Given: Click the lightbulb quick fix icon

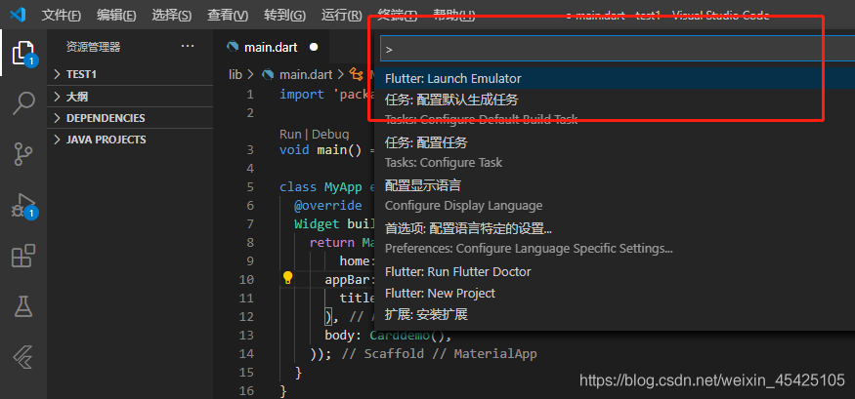Looking at the screenshot, I should tap(287, 279).
